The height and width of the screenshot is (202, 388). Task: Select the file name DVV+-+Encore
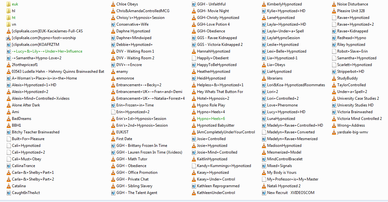[129, 65]
